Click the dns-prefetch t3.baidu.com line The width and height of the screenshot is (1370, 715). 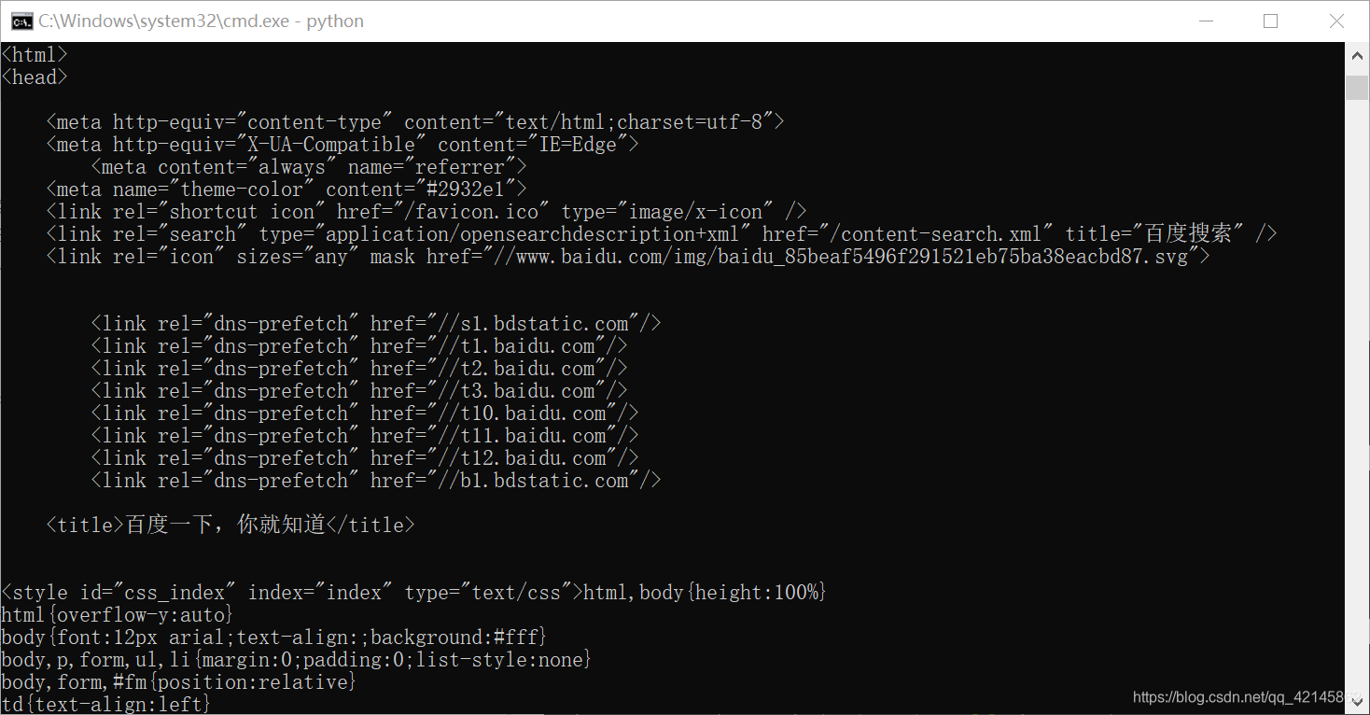[x=359, y=391]
